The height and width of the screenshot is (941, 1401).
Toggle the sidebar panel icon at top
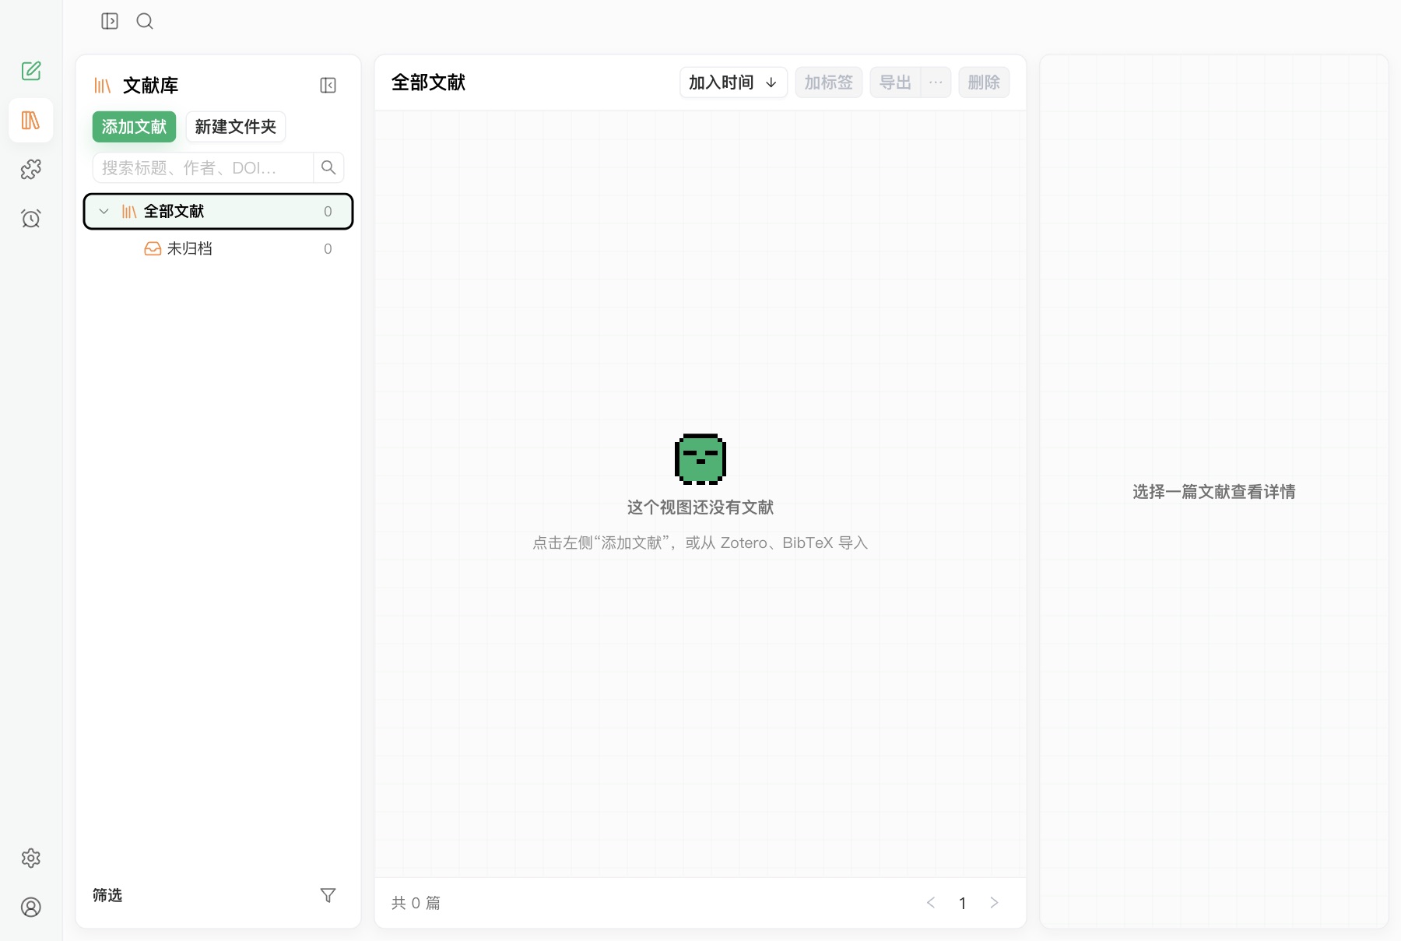(x=110, y=21)
